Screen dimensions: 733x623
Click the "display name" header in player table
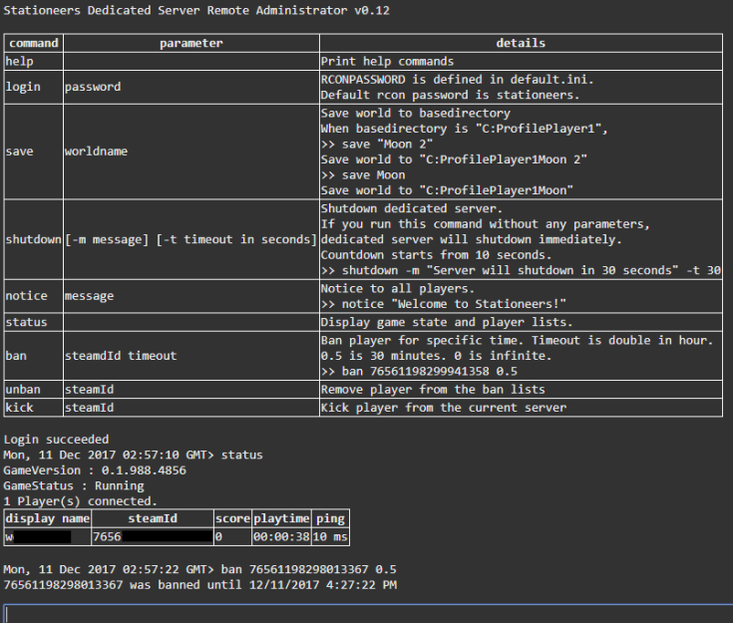click(47, 519)
